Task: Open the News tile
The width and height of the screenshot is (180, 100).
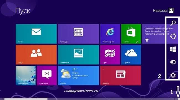Action: coord(120,76)
